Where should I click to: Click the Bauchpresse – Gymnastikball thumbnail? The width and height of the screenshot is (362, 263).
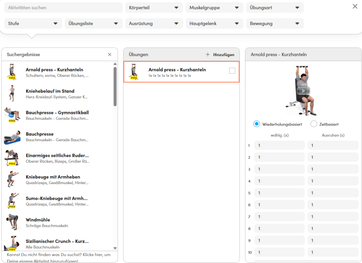(x=12, y=115)
